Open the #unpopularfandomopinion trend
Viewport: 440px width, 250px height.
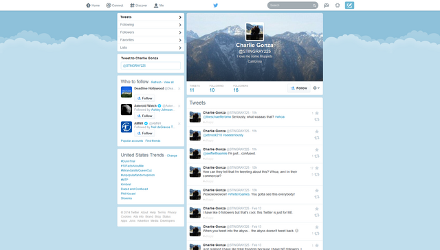coord(137,175)
